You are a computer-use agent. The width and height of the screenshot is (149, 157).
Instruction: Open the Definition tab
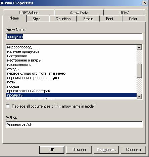[x=63, y=19]
